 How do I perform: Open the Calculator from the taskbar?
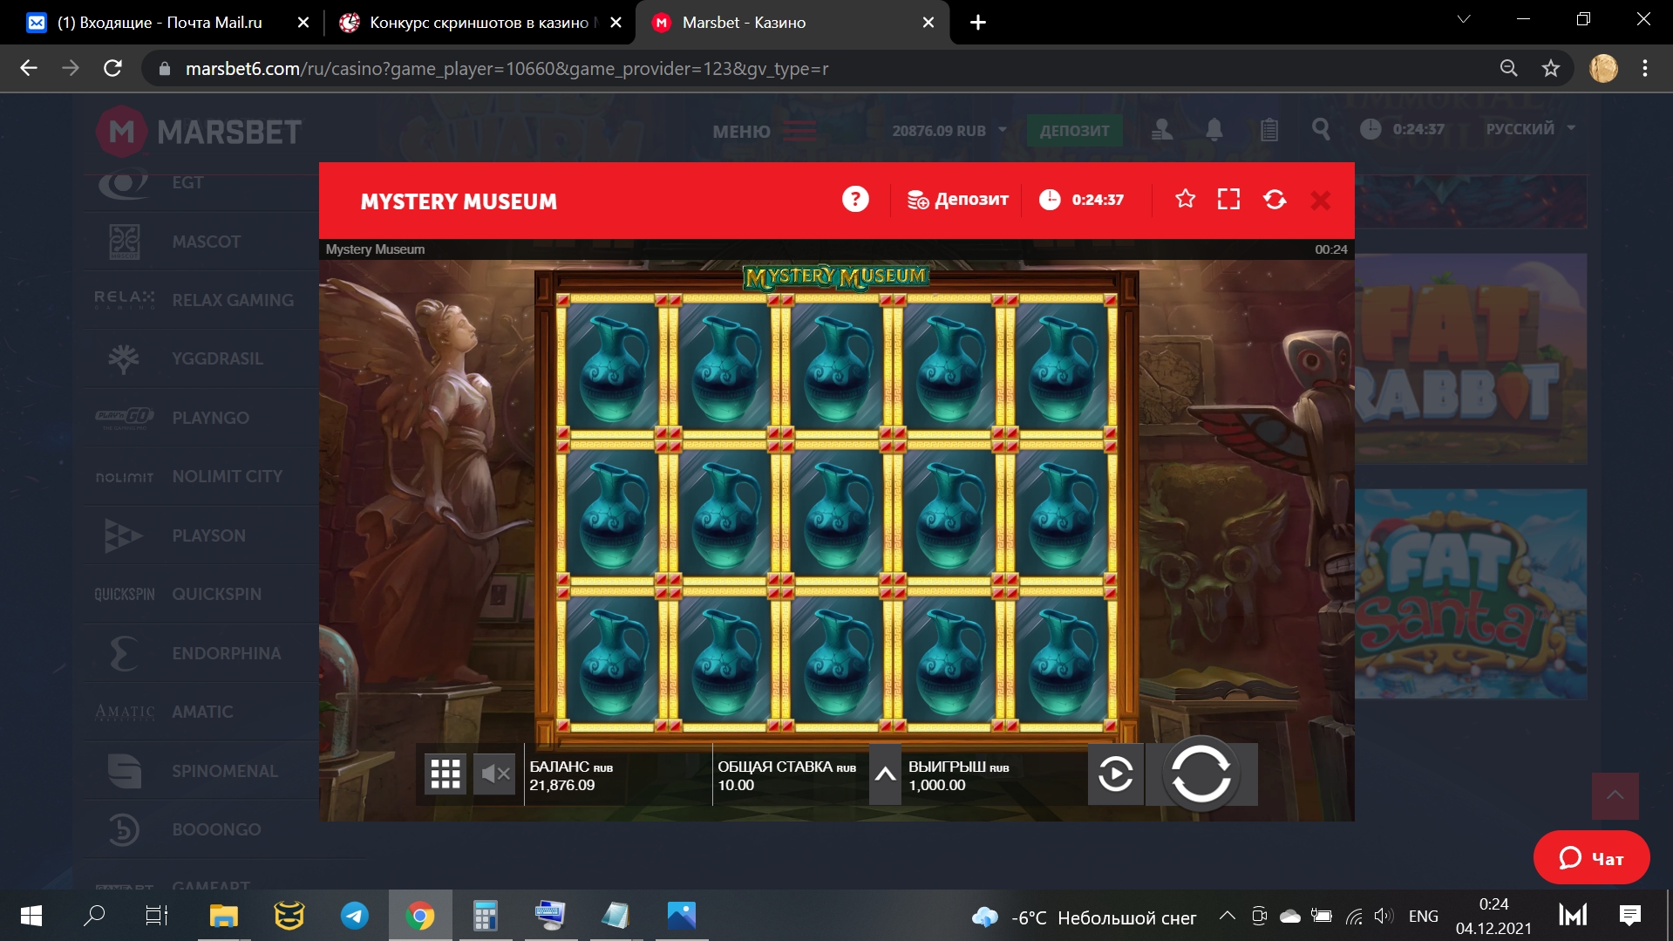coord(485,916)
